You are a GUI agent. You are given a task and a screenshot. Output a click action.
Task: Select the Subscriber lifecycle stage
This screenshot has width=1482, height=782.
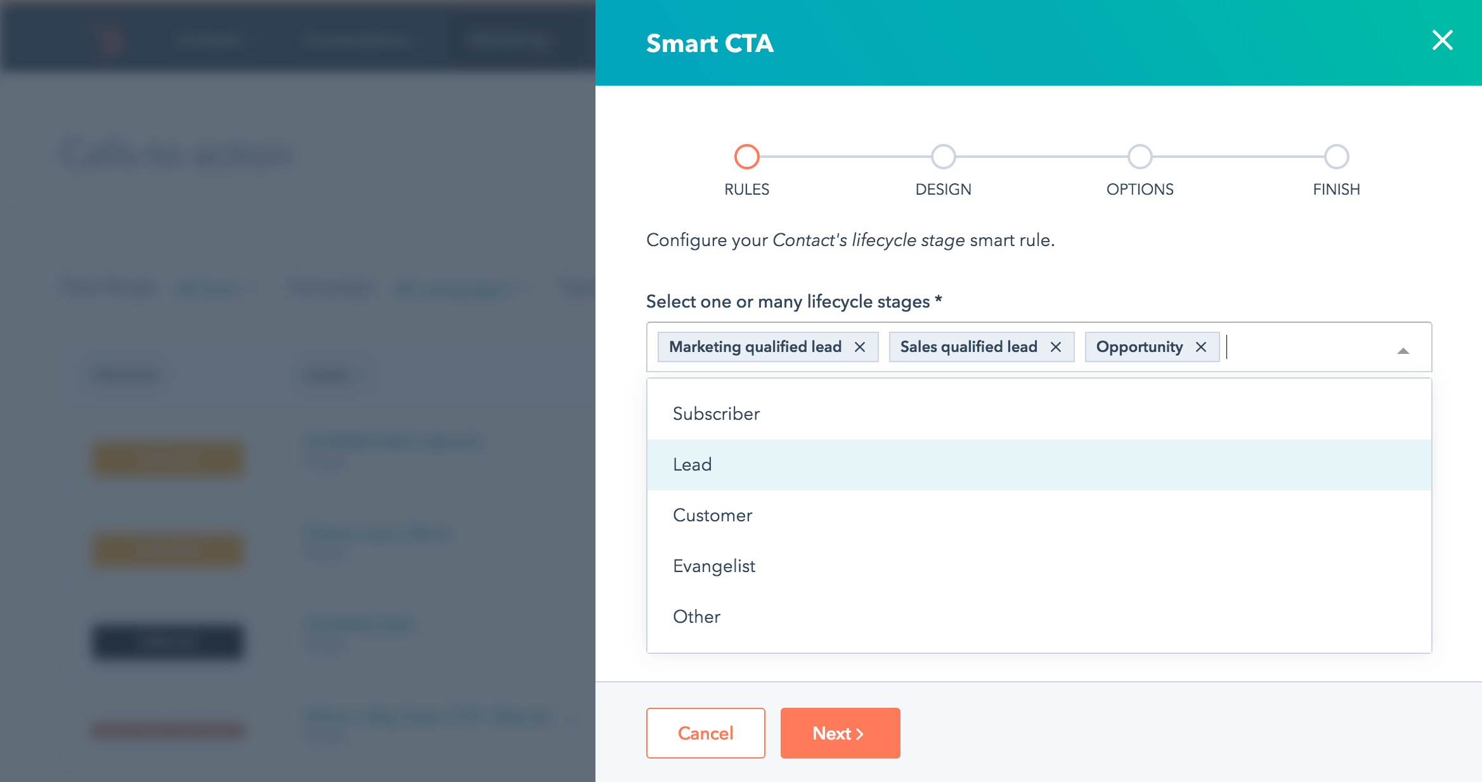point(715,414)
